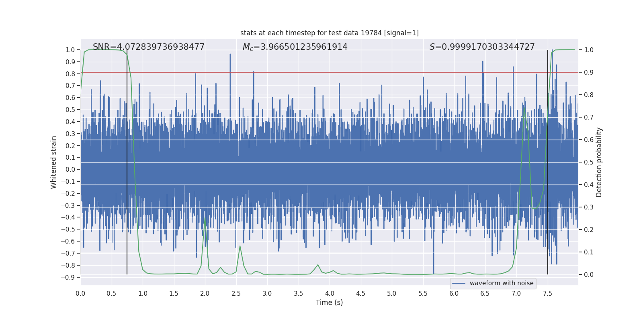This screenshot has height=321, width=643.
Task: Select the 'Whitened strain' y-axis label
Action: tap(53, 162)
